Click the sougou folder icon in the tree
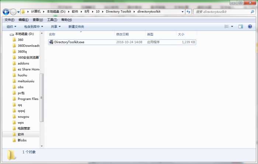The height and width of the screenshot is (164, 258). (14, 117)
